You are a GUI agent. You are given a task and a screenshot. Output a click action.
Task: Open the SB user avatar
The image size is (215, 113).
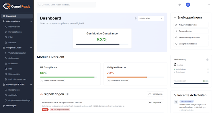coord(188,5)
